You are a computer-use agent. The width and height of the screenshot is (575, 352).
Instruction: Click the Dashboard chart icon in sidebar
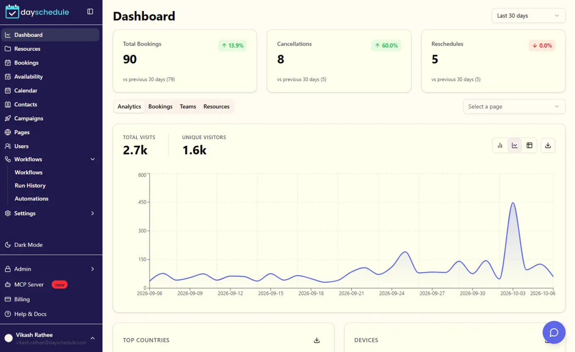7,35
